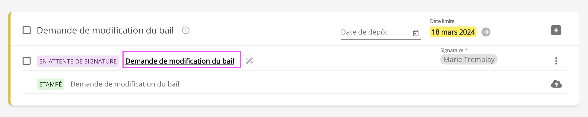Click the grey document name in the ÉTAMPÉ row
Screen dimensions: 588x117
tap(125, 84)
